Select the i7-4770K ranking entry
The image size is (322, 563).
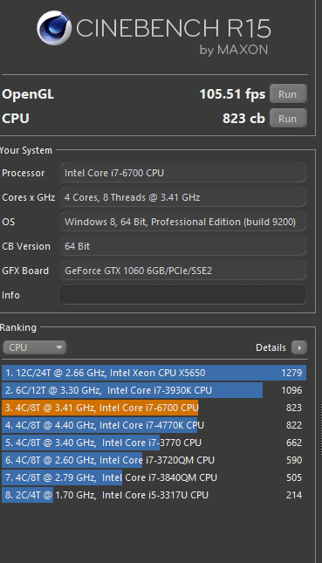pos(154,425)
